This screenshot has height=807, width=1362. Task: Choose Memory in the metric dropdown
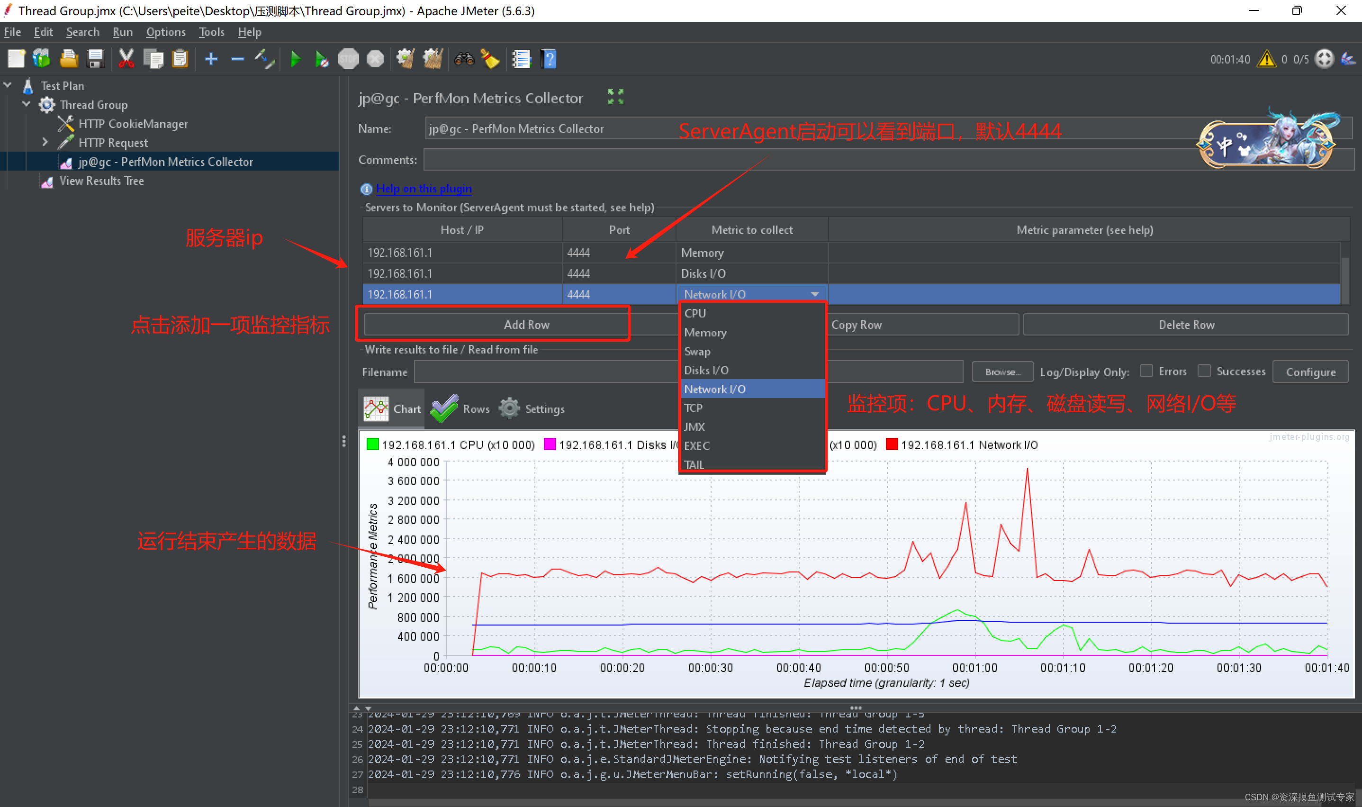tap(752, 332)
